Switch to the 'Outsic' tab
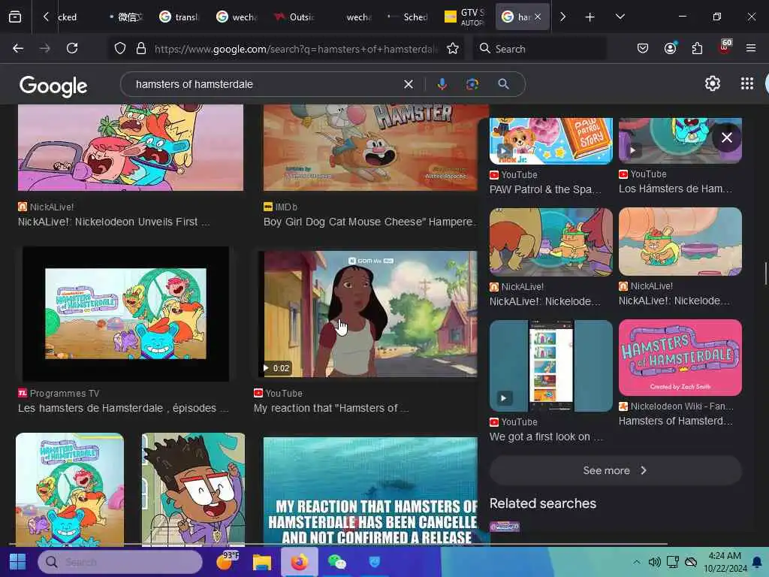This screenshot has height=577, width=769. click(294, 17)
